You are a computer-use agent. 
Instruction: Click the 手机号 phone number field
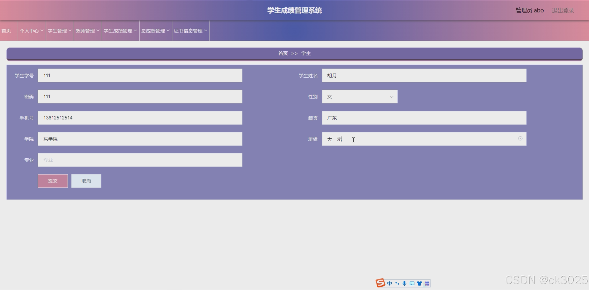(x=140, y=118)
